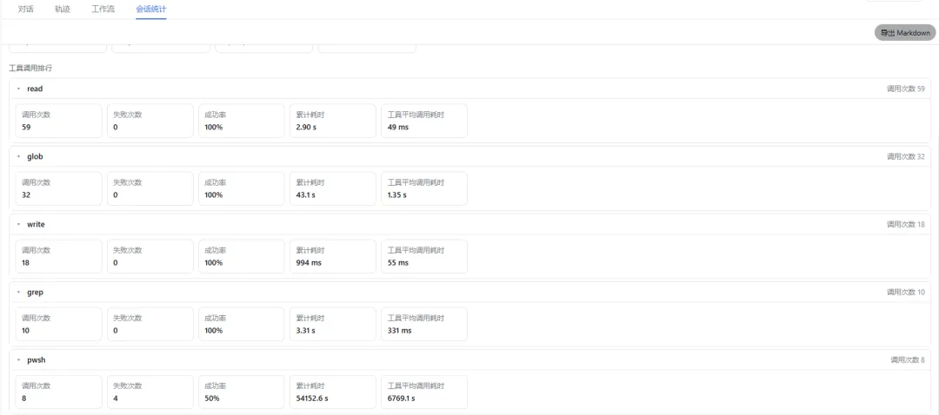Collapse the read tool section

(18, 89)
